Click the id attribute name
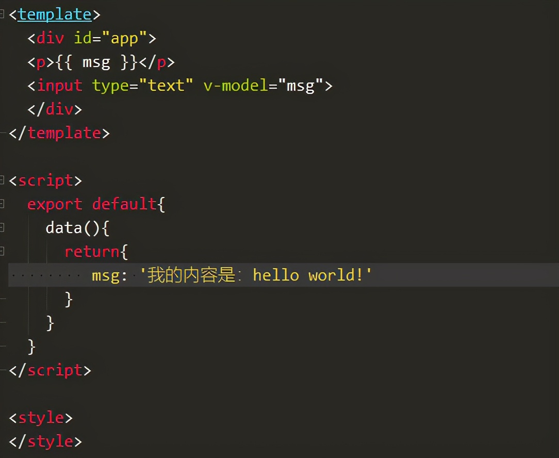Image resolution: width=559 pixels, height=458 pixels. pyautogui.click(x=83, y=38)
